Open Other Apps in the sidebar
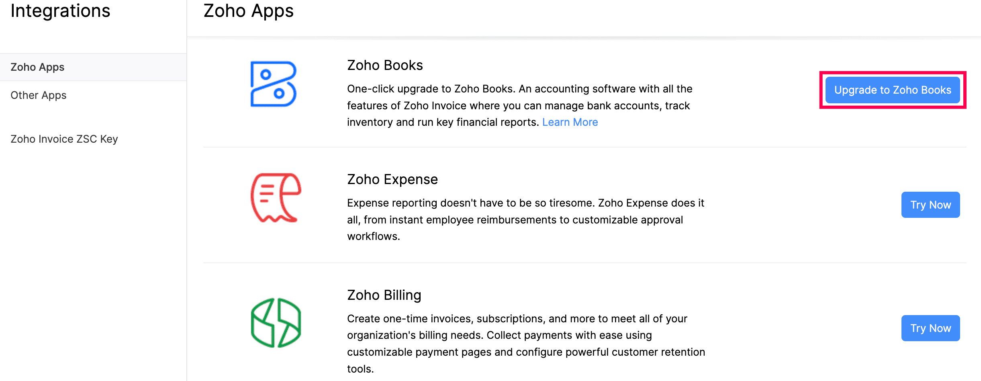The width and height of the screenshot is (981, 381). [39, 95]
